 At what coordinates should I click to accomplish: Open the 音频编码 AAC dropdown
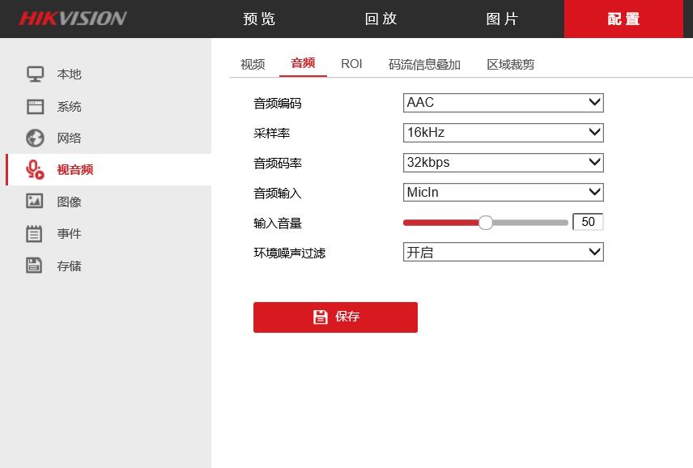pos(503,103)
